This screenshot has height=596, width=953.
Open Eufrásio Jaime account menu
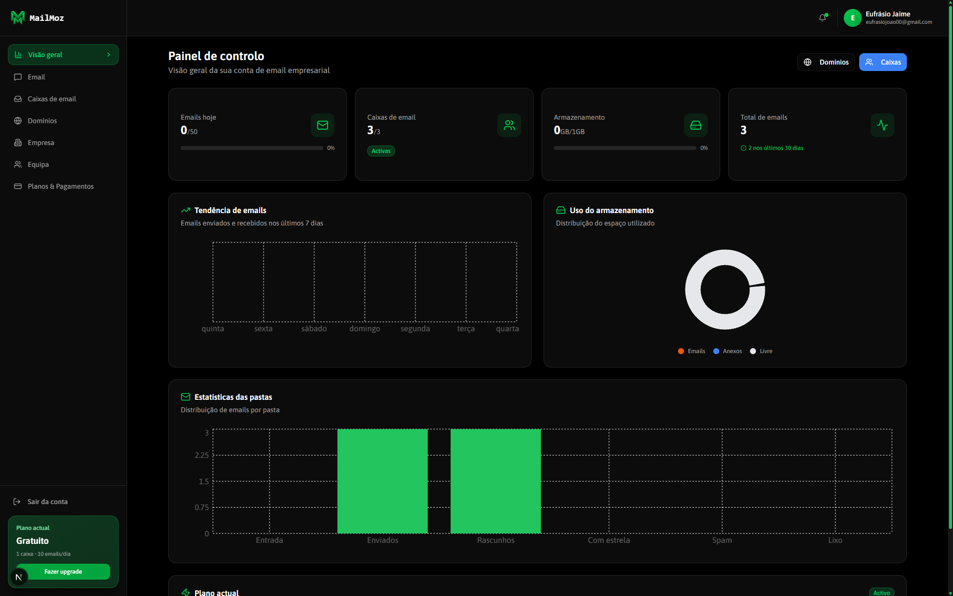[888, 18]
